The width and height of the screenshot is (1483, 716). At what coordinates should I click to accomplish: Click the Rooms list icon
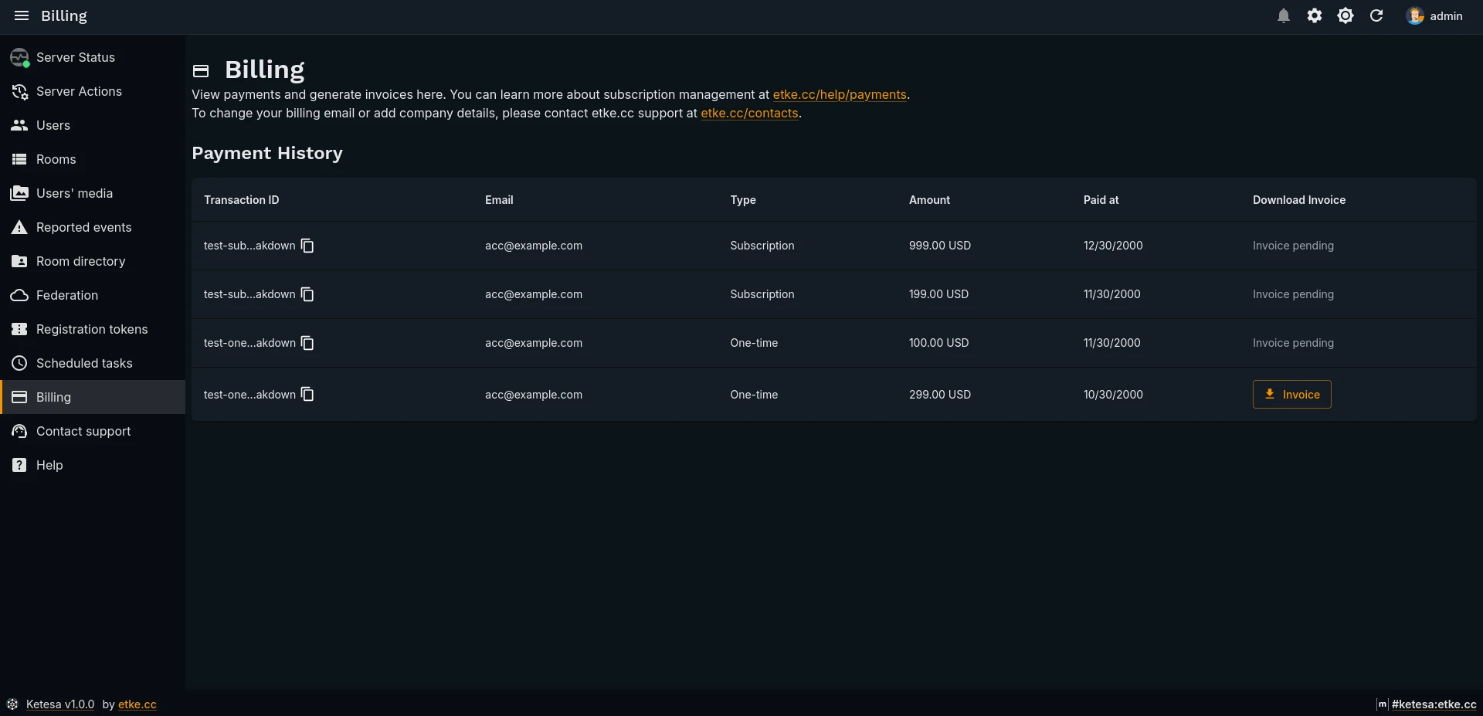click(19, 159)
